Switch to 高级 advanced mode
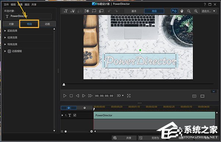This screenshot has height=142, width=221. point(154,11)
